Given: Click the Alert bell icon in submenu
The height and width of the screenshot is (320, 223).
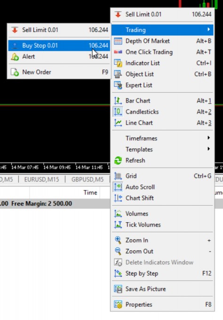Looking at the screenshot, I should coord(15,56).
